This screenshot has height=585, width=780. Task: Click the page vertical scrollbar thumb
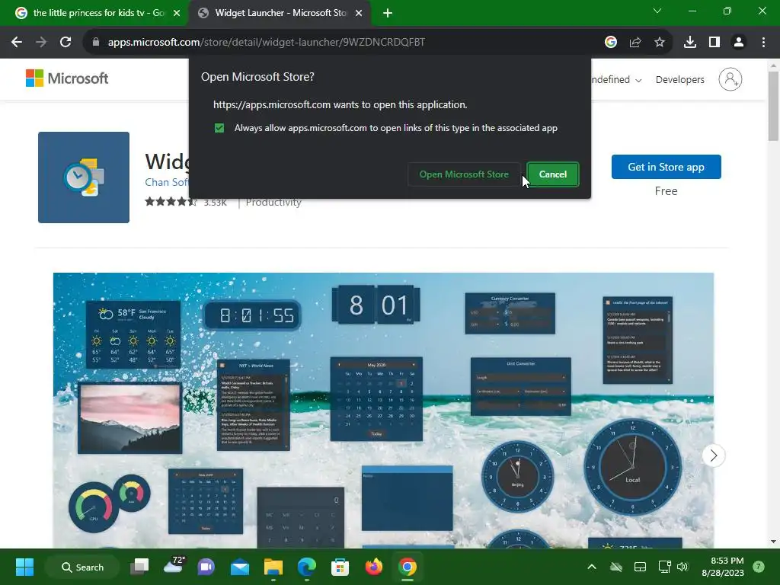773,106
